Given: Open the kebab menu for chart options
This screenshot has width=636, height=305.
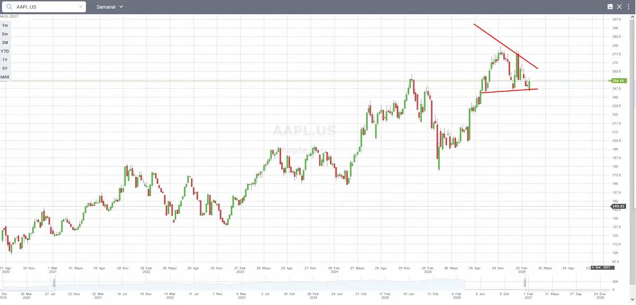Looking at the screenshot, I should click(x=630, y=6).
